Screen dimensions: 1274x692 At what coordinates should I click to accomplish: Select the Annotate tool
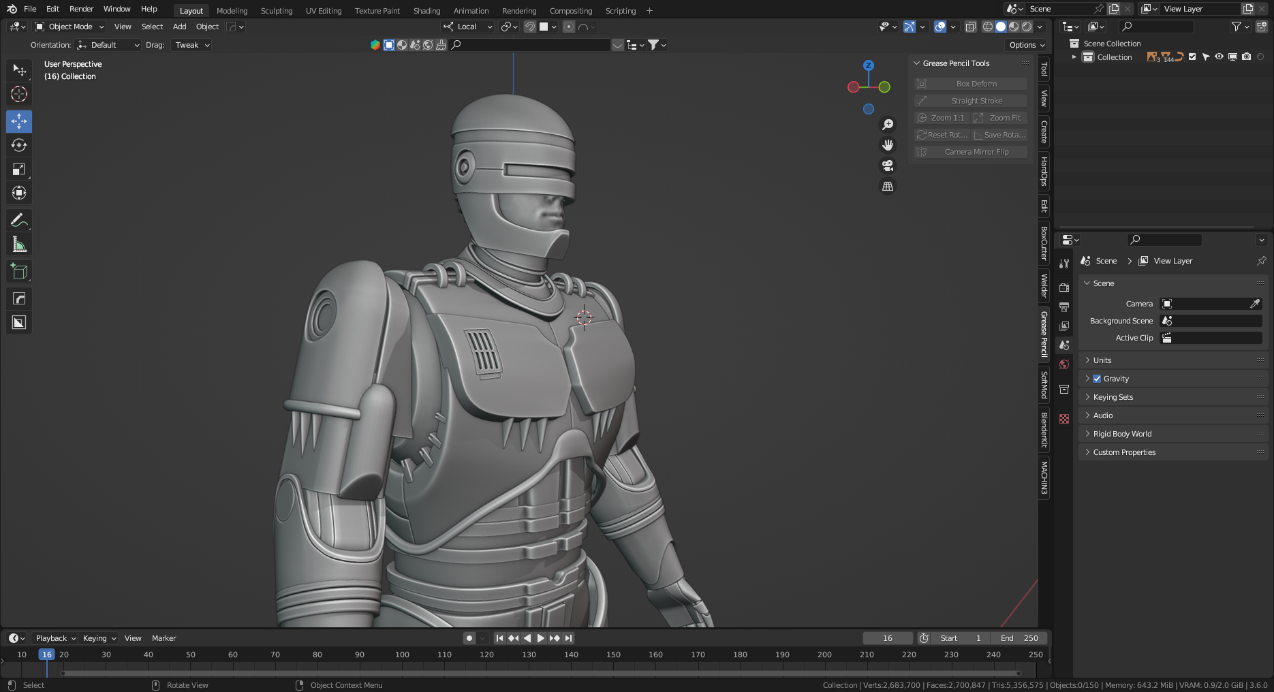tap(19, 221)
